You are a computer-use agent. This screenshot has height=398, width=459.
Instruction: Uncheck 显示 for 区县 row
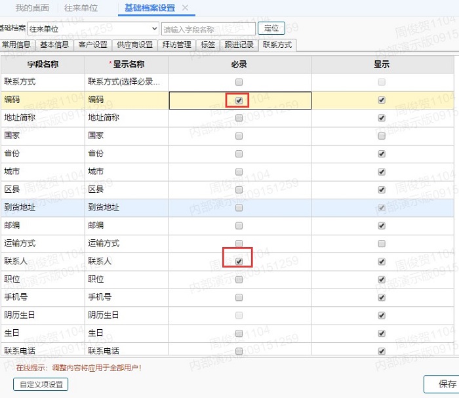(x=382, y=189)
